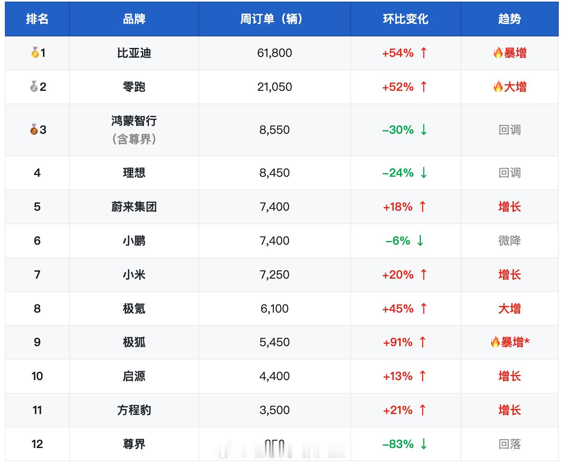Image resolution: width=562 pixels, height=464 pixels.
Task: Click the gold medal icon beside rank 1
Action: click(x=35, y=53)
